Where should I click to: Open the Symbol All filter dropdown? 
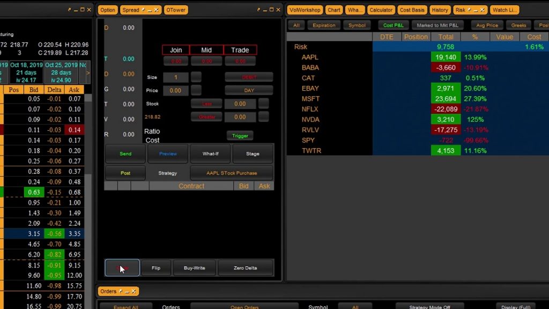[x=355, y=307]
